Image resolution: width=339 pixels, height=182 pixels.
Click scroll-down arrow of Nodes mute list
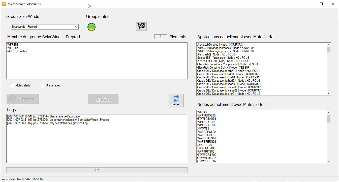click(x=328, y=161)
